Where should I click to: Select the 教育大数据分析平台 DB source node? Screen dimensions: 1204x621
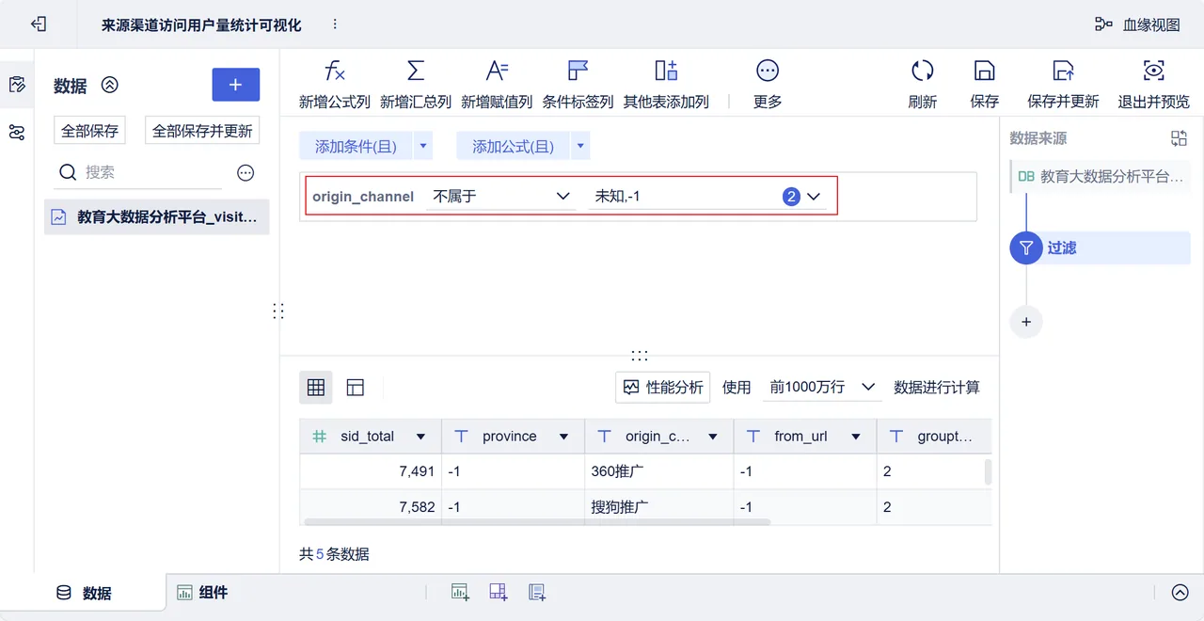point(1101,176)
